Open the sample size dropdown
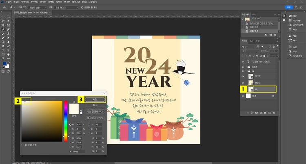 point(38,7)
